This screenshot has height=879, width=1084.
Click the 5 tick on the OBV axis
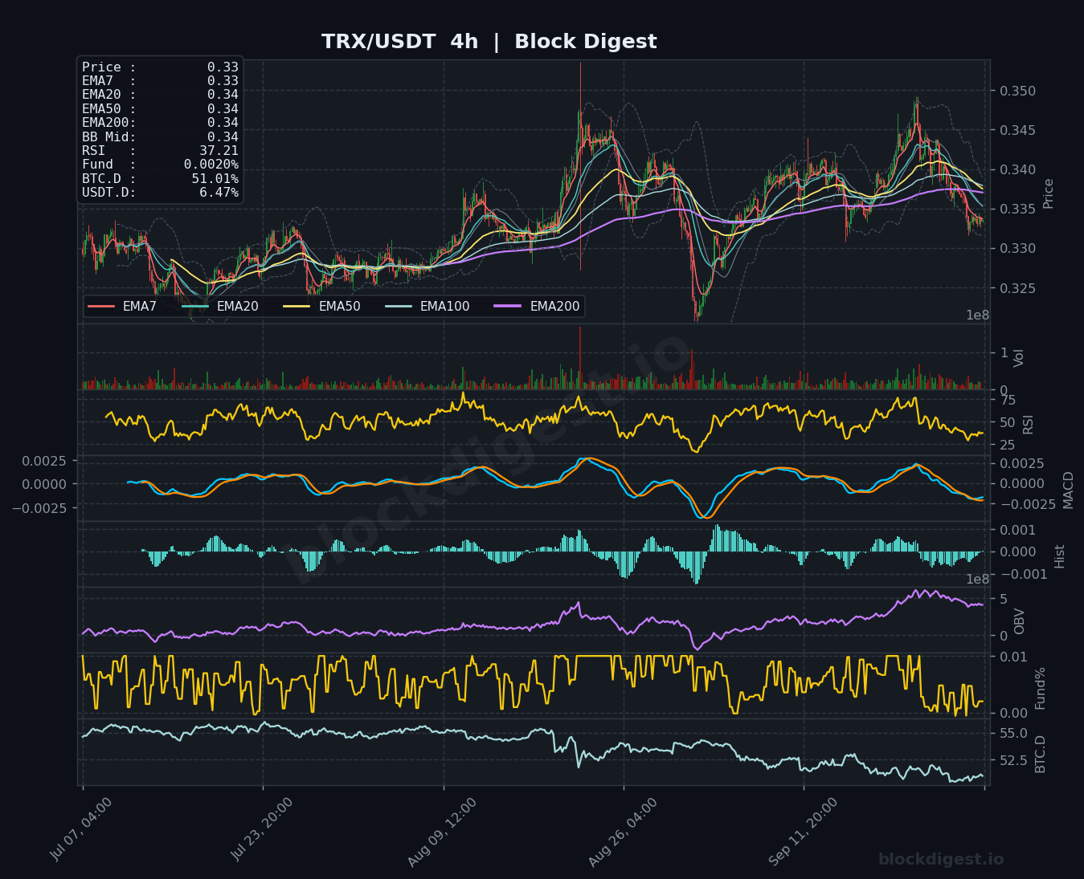(1004, 600)
